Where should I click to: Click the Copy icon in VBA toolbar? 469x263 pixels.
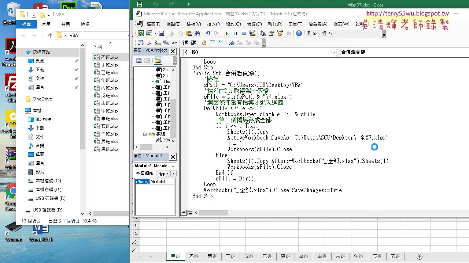coord(180,33)
